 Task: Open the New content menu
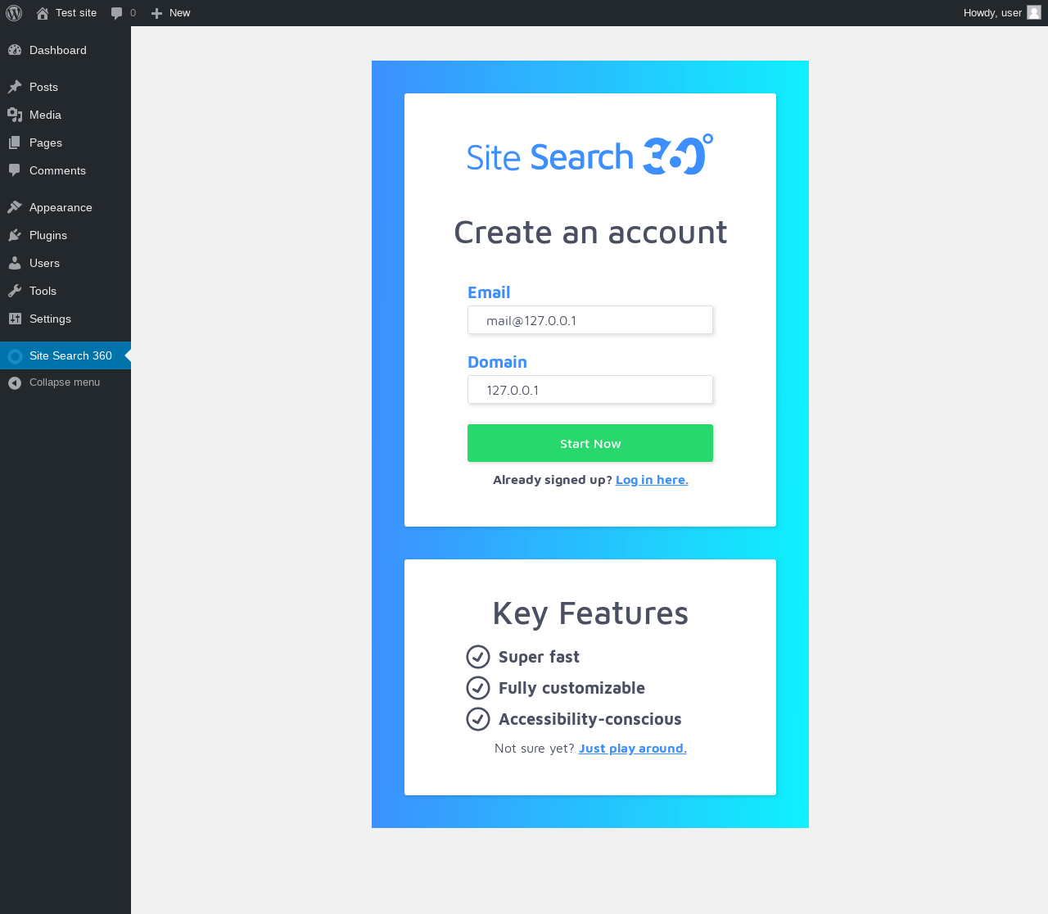click(170, 13)
